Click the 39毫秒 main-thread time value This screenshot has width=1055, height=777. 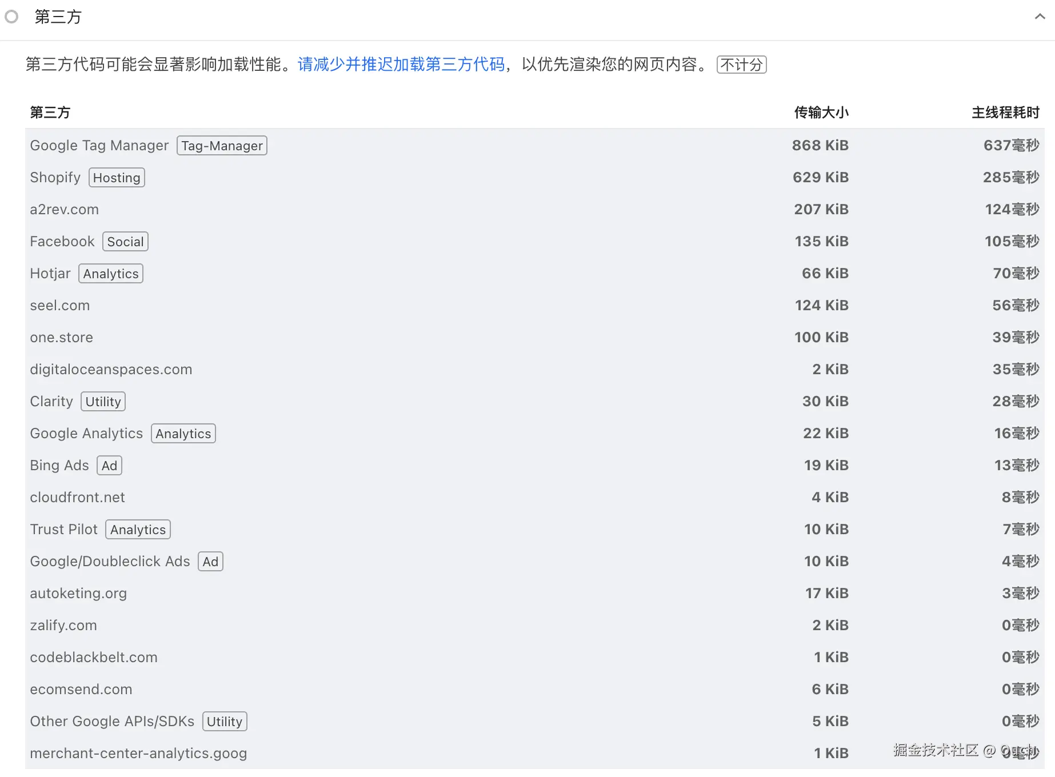[1016, 338]
